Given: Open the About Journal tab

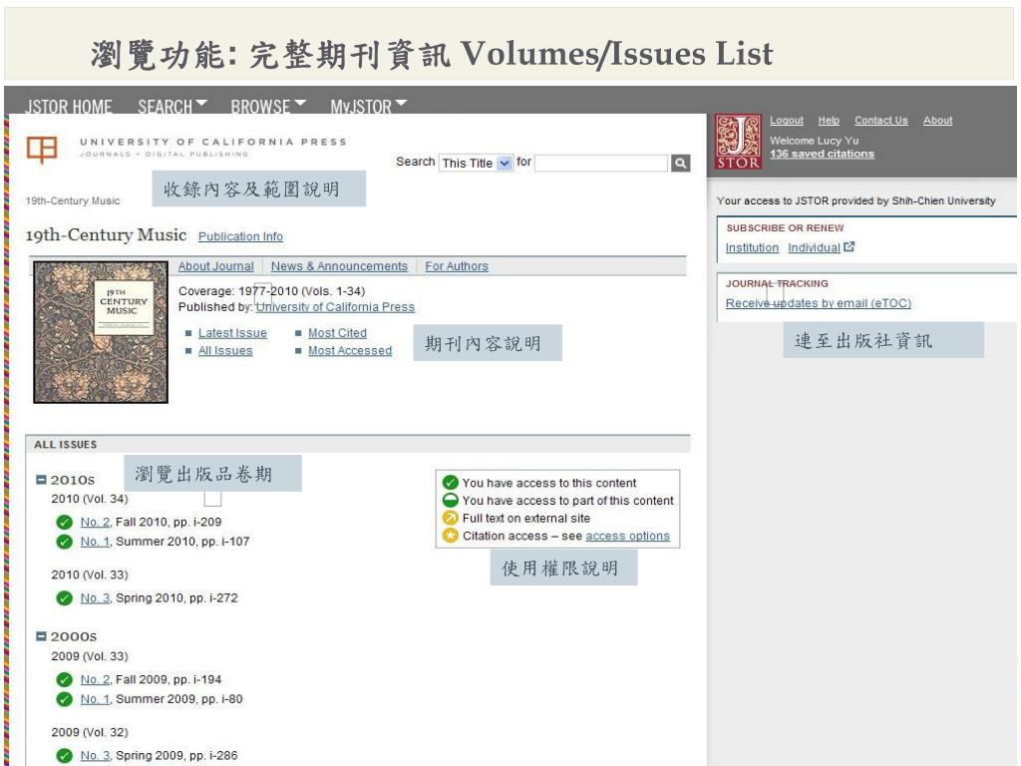Looking at the screenshot, I should [216, 265].
